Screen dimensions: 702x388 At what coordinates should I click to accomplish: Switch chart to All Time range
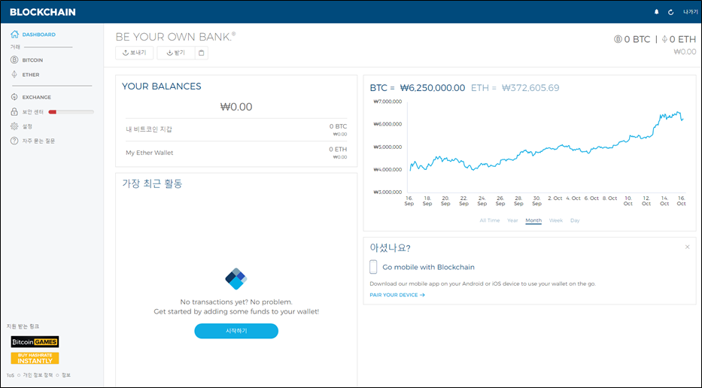[489, 220]
